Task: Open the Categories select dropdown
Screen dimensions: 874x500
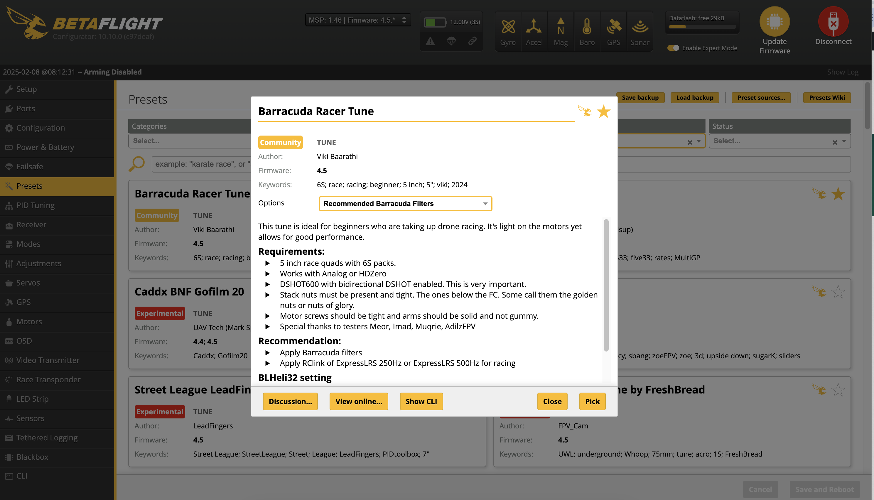Action: pos(190,141)
